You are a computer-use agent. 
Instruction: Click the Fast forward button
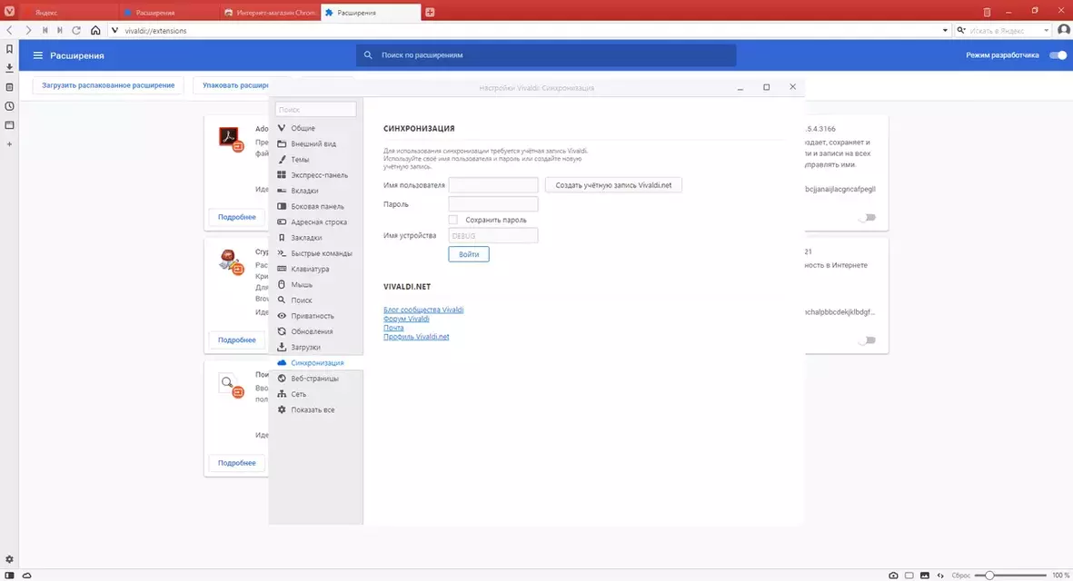point(60,30)
